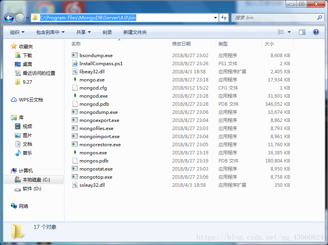328x245 pixels.
Task: Click the mongotop.exe file icon
Action: click(75, 177)
